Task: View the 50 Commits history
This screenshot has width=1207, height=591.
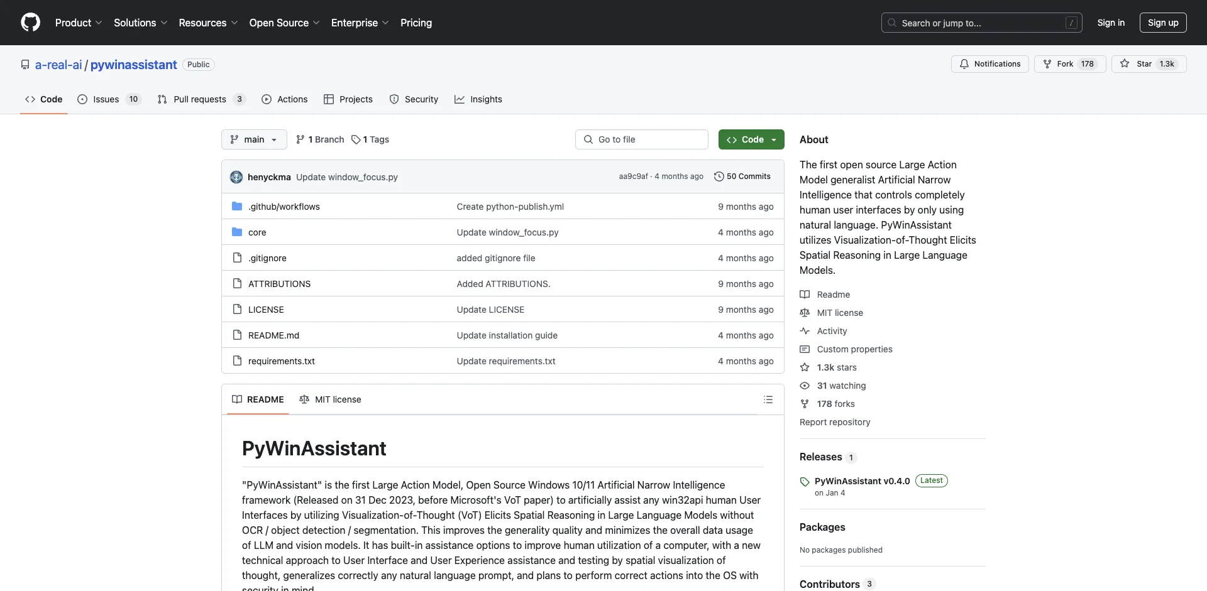Action: 742,176
